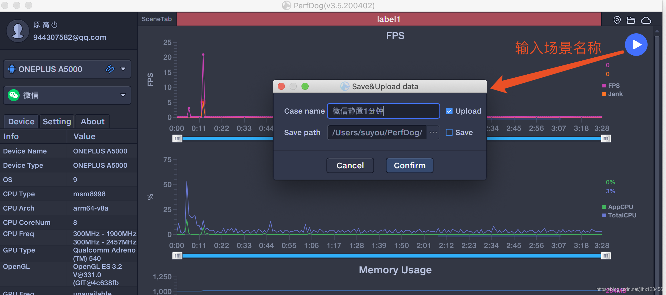The height and width of the screenshot is (295, 666).
Task: Select the SceneTab tab
Action: click(157, 19)
